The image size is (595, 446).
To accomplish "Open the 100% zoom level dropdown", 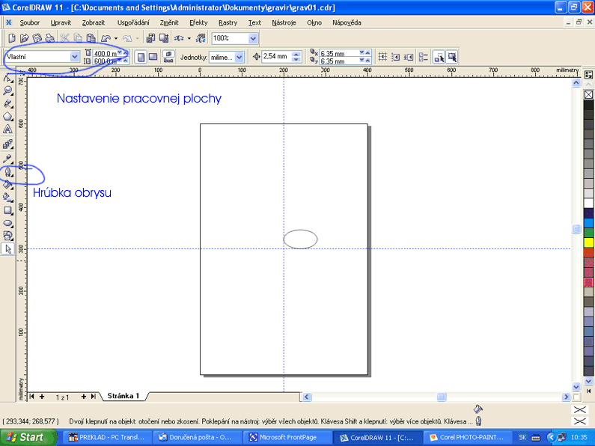I will [x=253, y=38].
